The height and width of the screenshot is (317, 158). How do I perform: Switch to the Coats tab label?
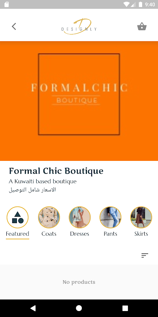[x=49, y=234]
